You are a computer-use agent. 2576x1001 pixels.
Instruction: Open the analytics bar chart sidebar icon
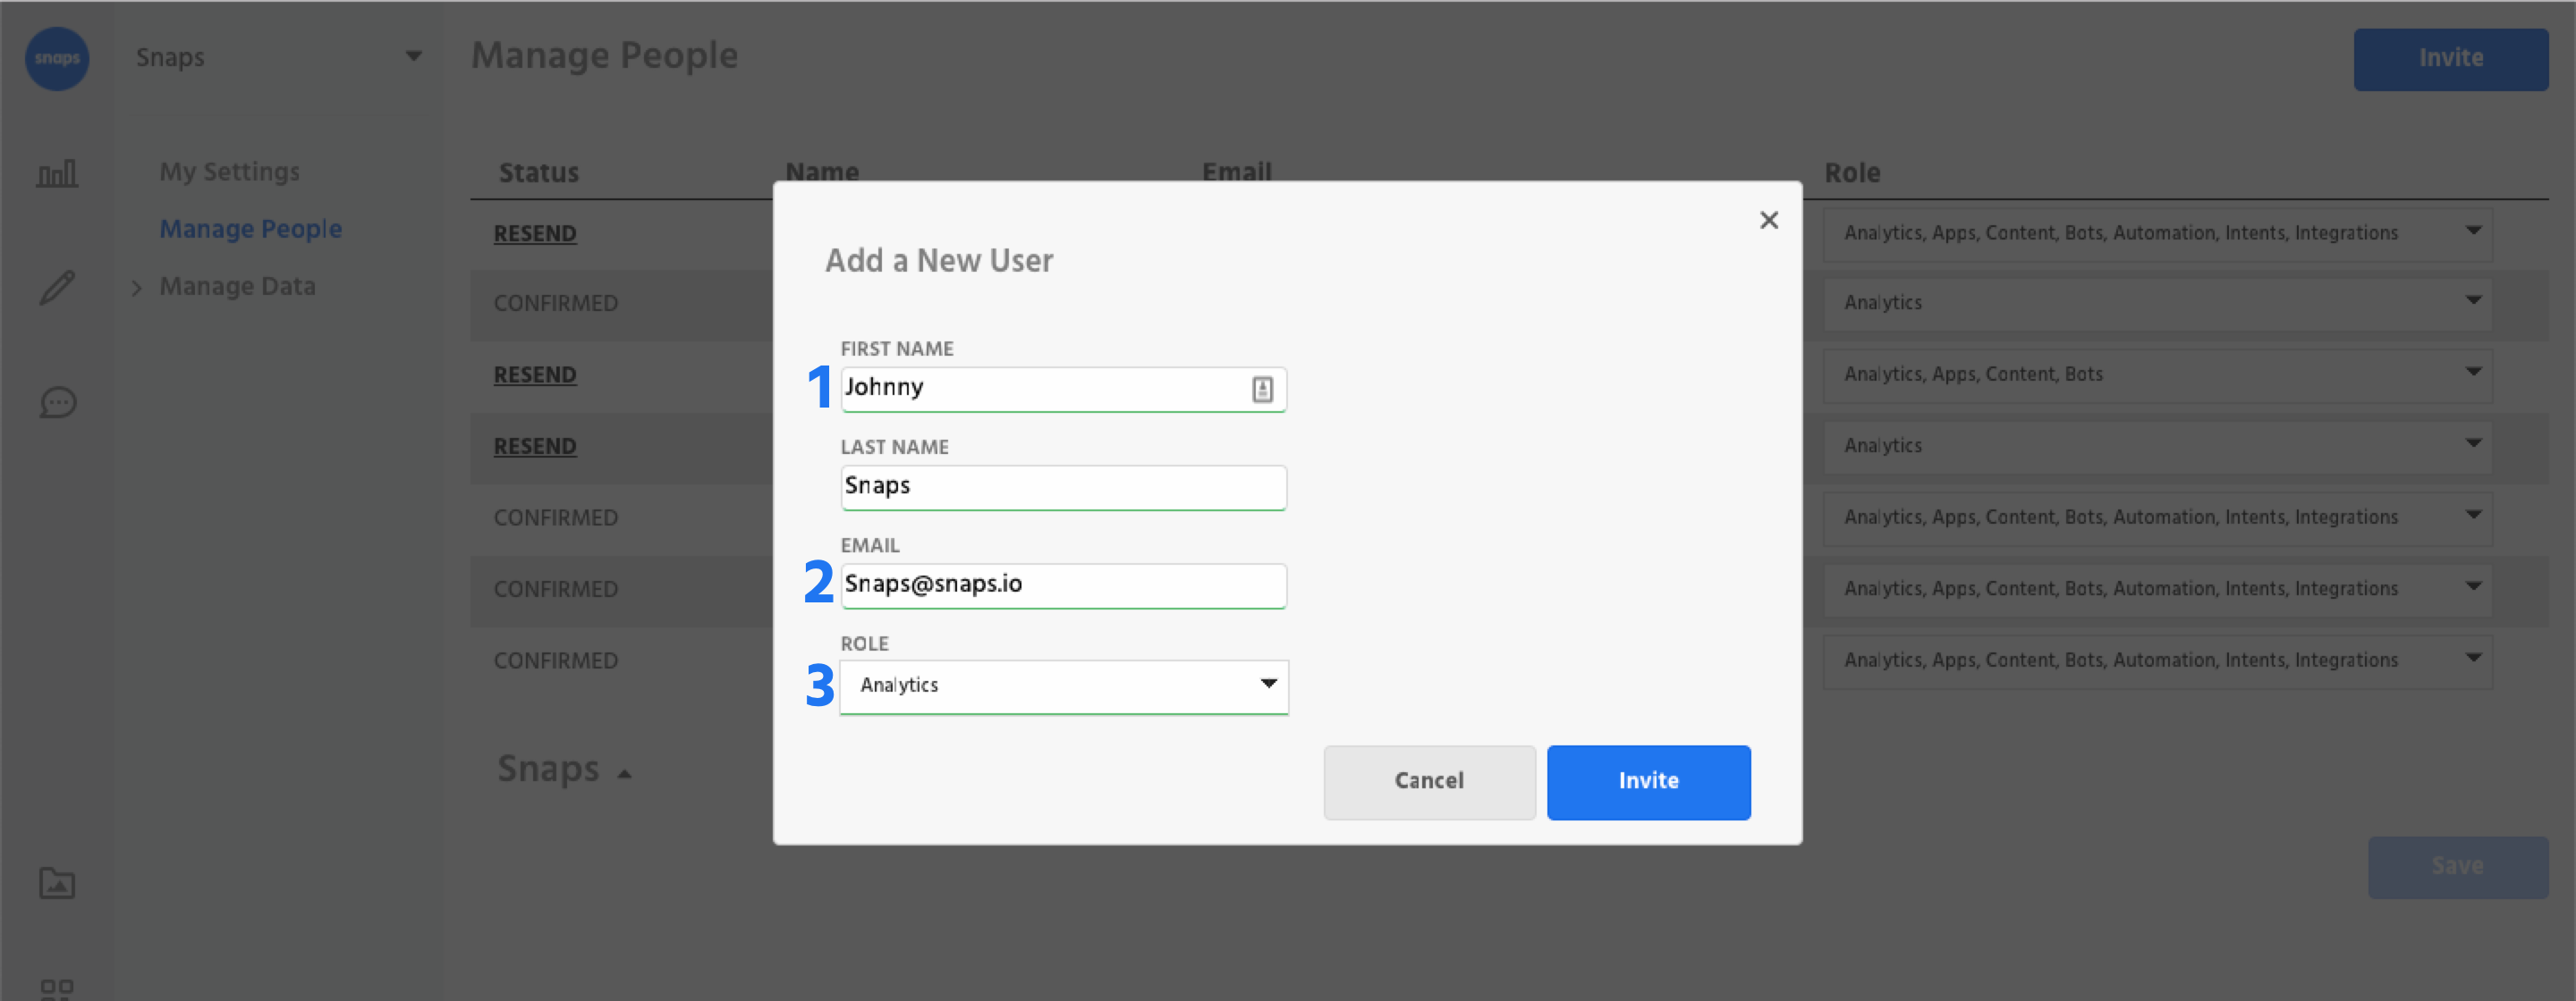click(x=57, y=173)
